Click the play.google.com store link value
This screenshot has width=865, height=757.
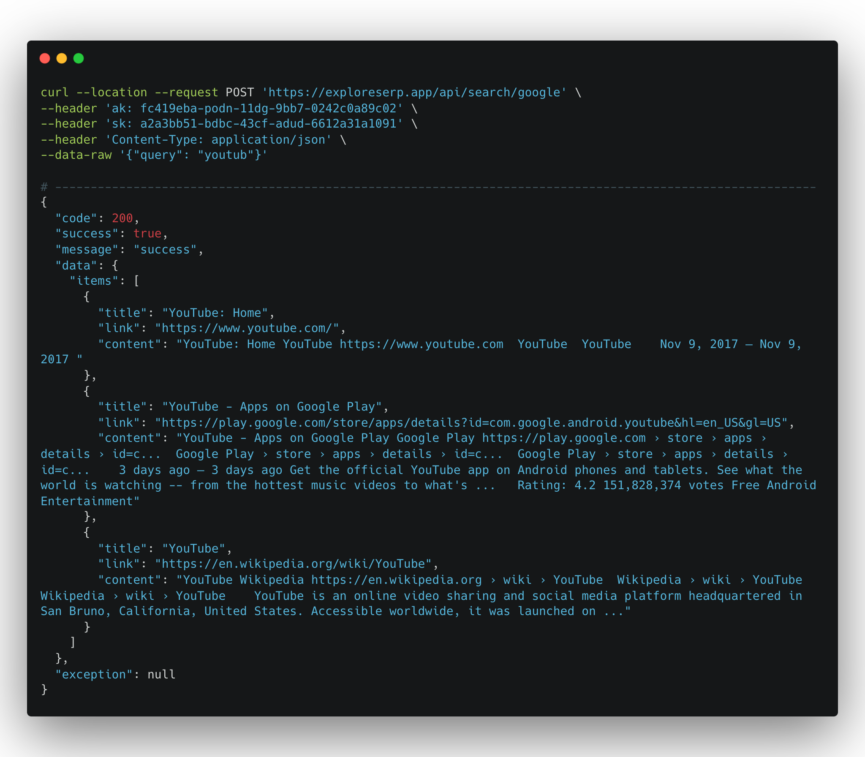pyautogui.click(x=471, y=423)
